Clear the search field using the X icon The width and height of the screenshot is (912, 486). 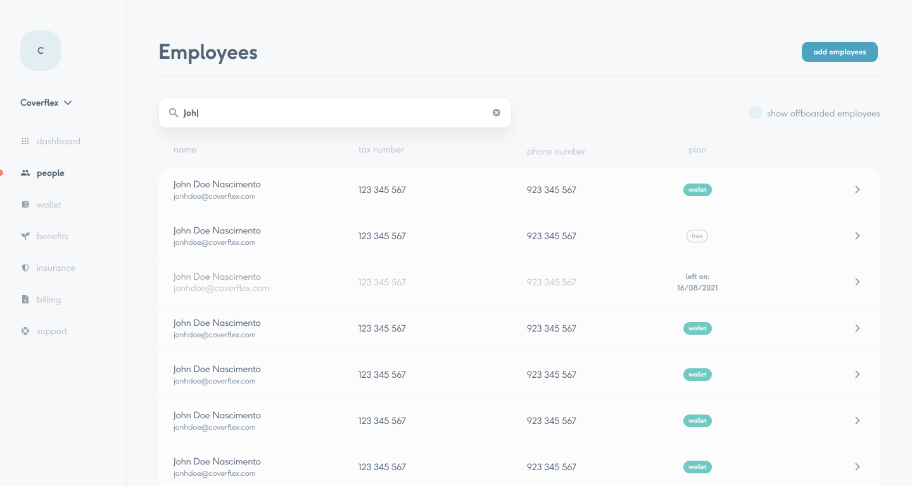[497, 112]
